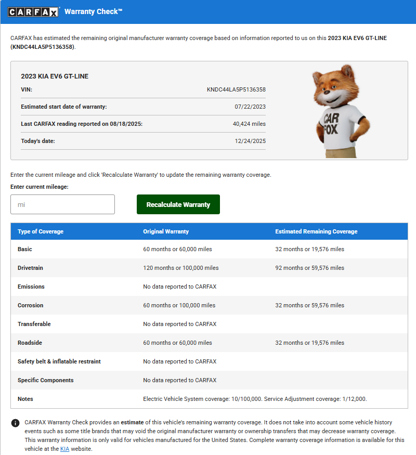Open the KIA website link
The width and height of the screenshot is (416, 455).
point(65,448)
